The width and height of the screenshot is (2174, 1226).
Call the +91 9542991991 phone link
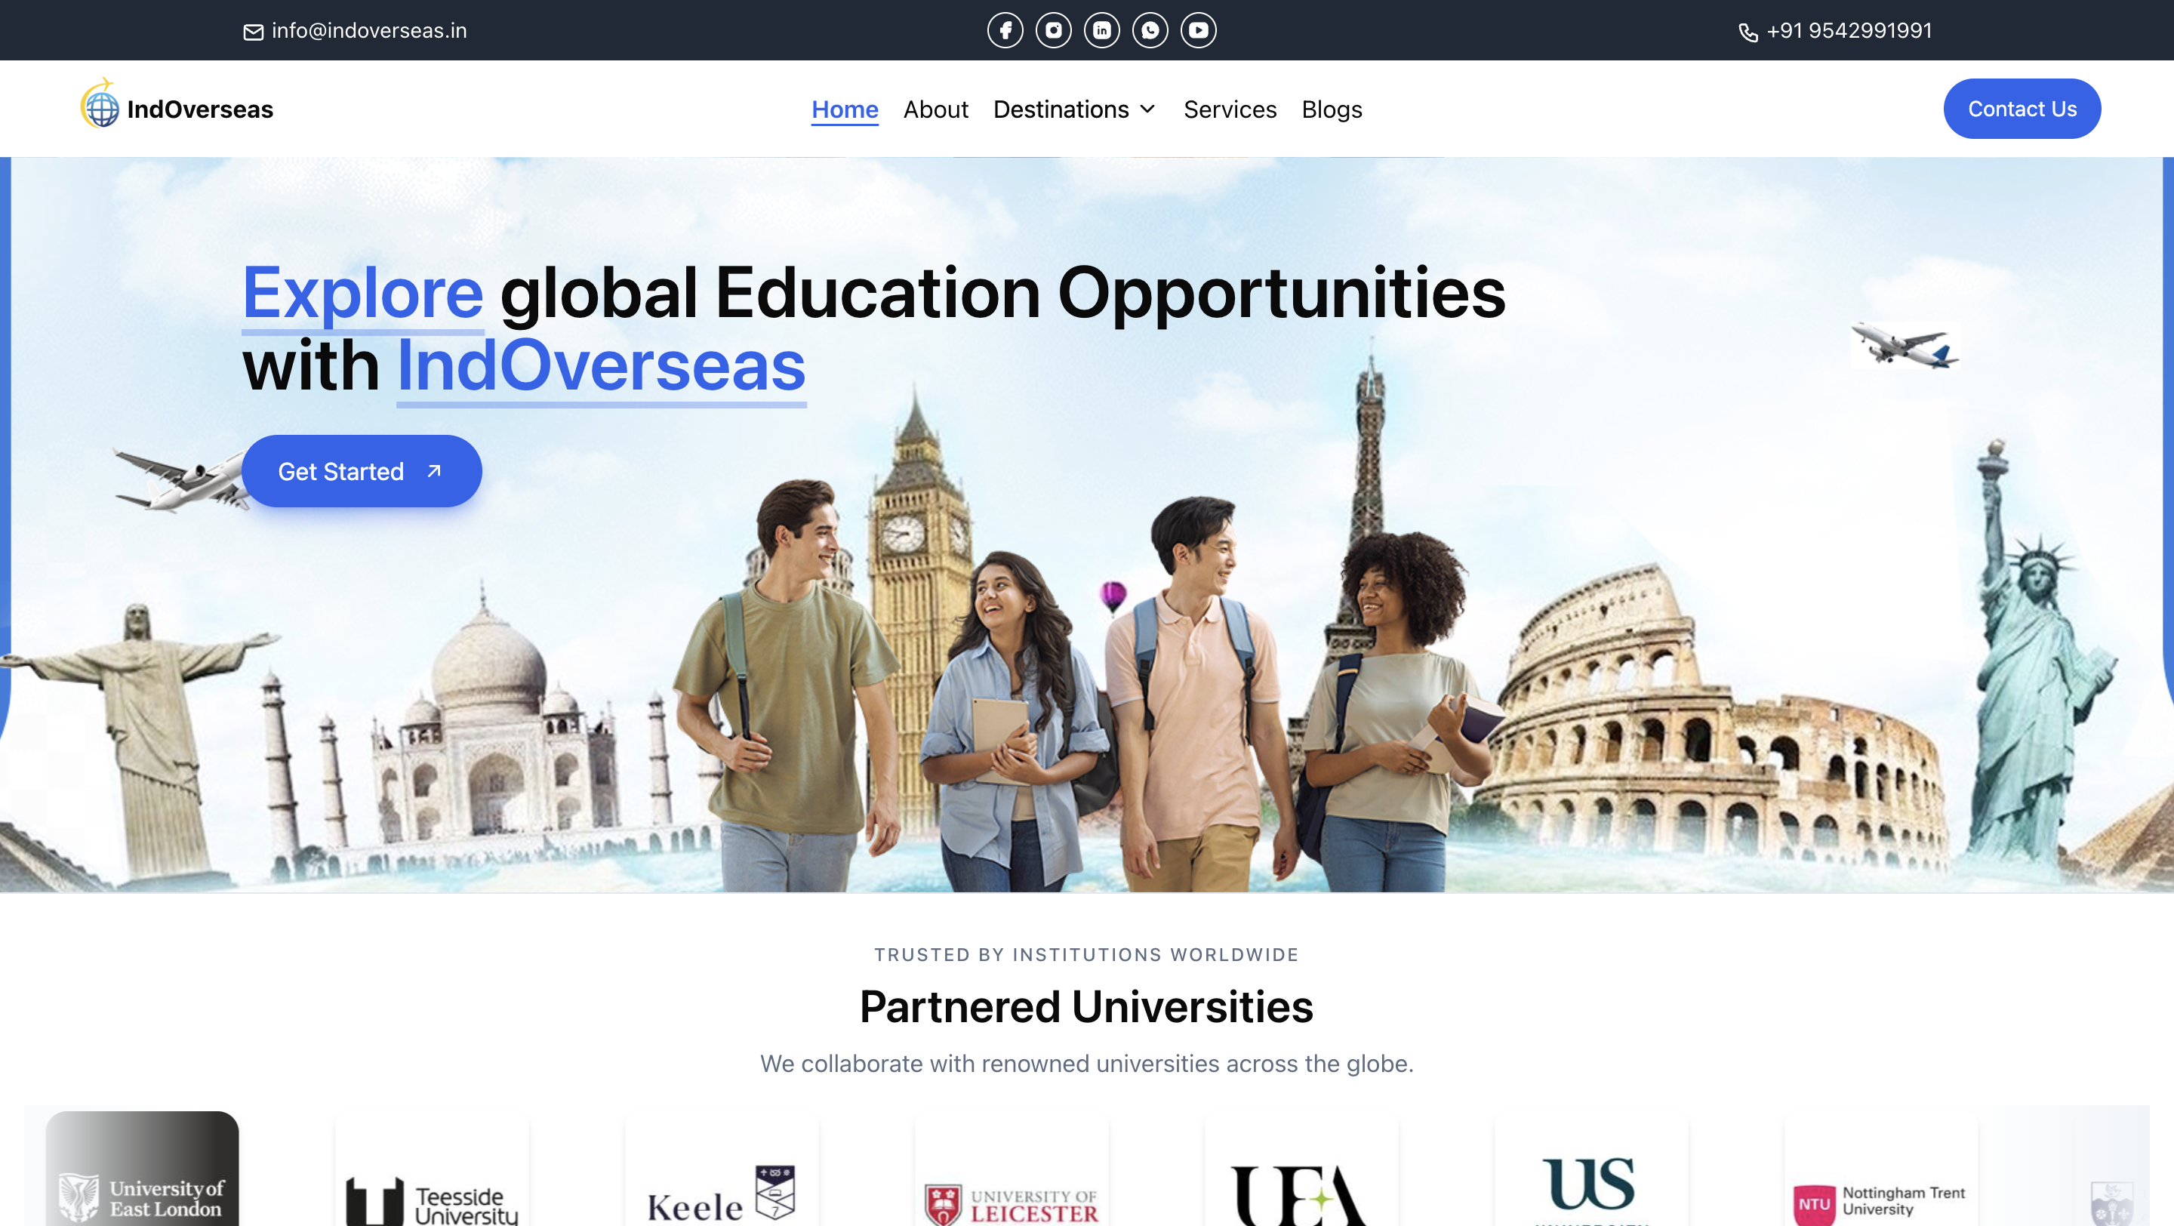tap(1848, 31)
